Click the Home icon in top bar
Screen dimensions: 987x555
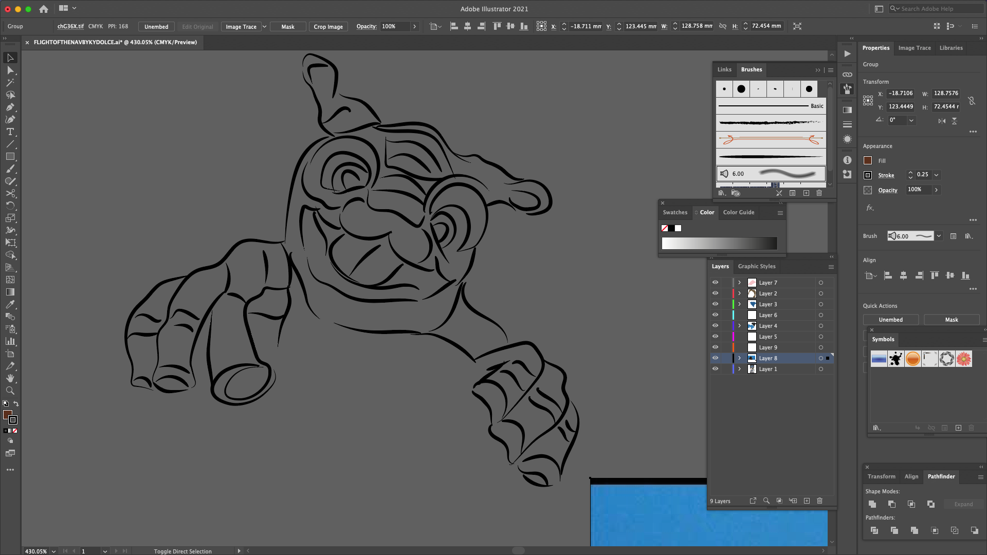[44, 9]
